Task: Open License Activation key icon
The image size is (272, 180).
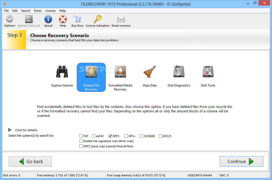Action: [98, 19]
